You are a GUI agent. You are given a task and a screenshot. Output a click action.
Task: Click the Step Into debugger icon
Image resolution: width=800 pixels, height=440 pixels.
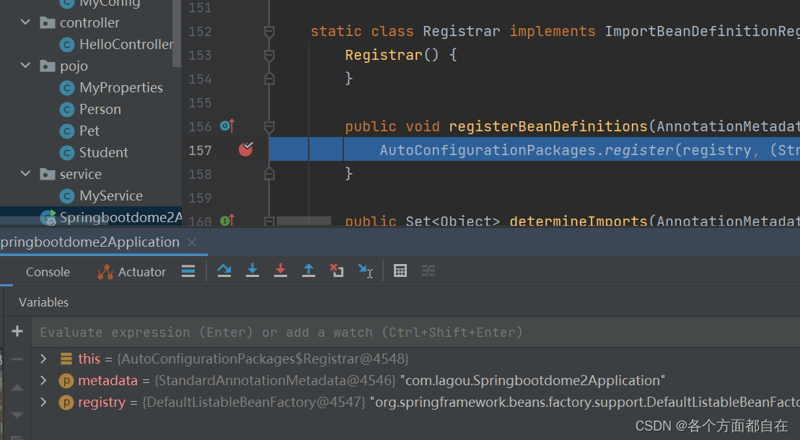tap(252, 270)
